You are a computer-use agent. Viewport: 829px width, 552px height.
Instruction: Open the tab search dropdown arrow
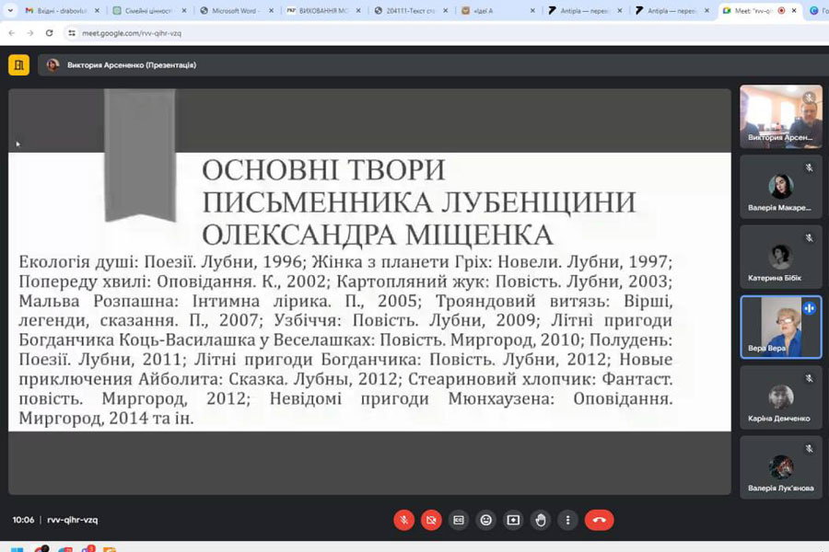pos(10,10)
